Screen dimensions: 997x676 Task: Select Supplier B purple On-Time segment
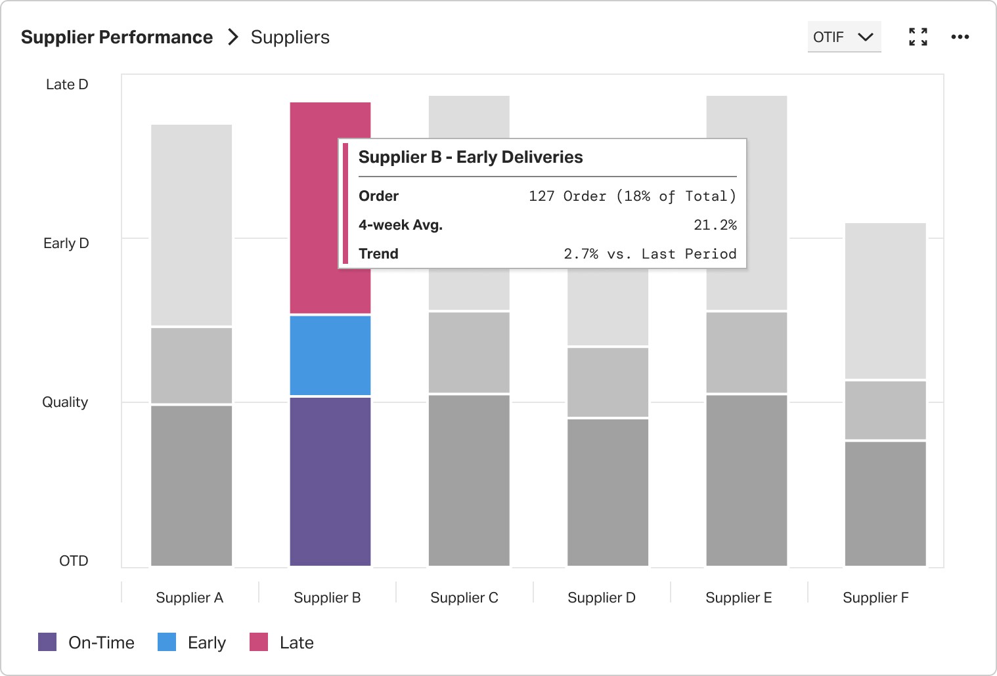(x=330, y=482)
